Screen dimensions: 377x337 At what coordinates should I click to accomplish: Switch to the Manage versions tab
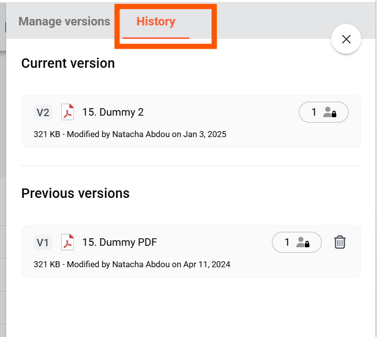point(64,22)
